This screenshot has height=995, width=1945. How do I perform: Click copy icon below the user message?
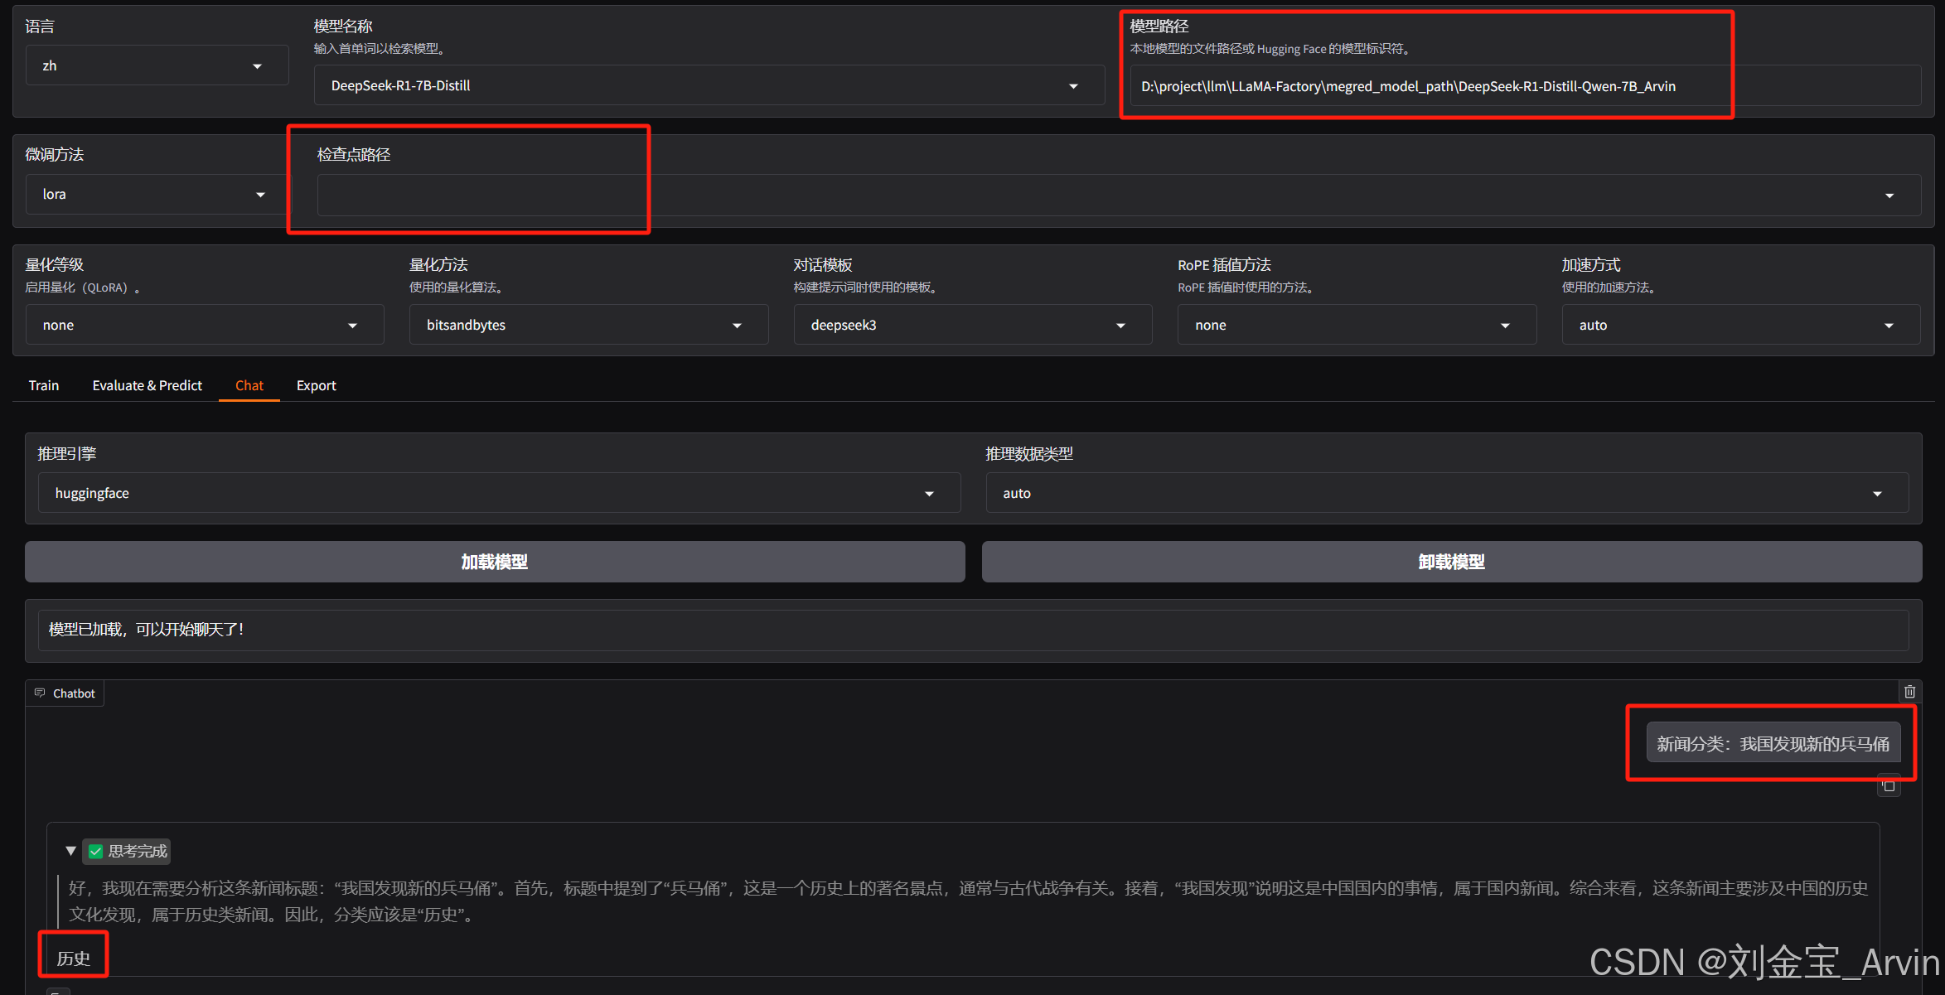pyautogui.click(x=1888, y=785)
